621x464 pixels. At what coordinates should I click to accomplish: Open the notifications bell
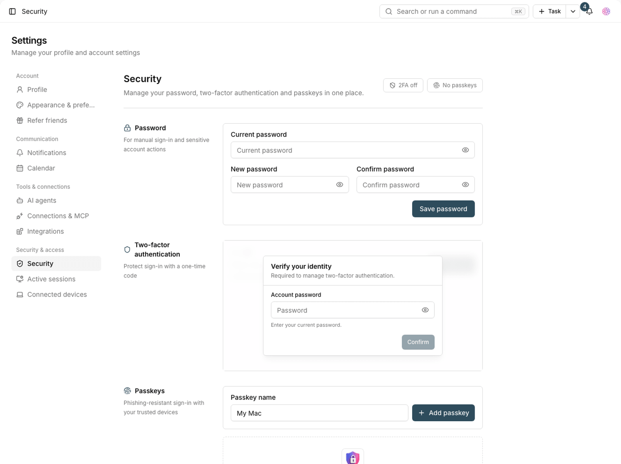589,11
